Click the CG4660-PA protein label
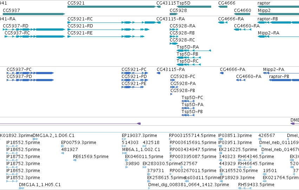The width and height of the screenshot is (299, 190). [249, 77]
